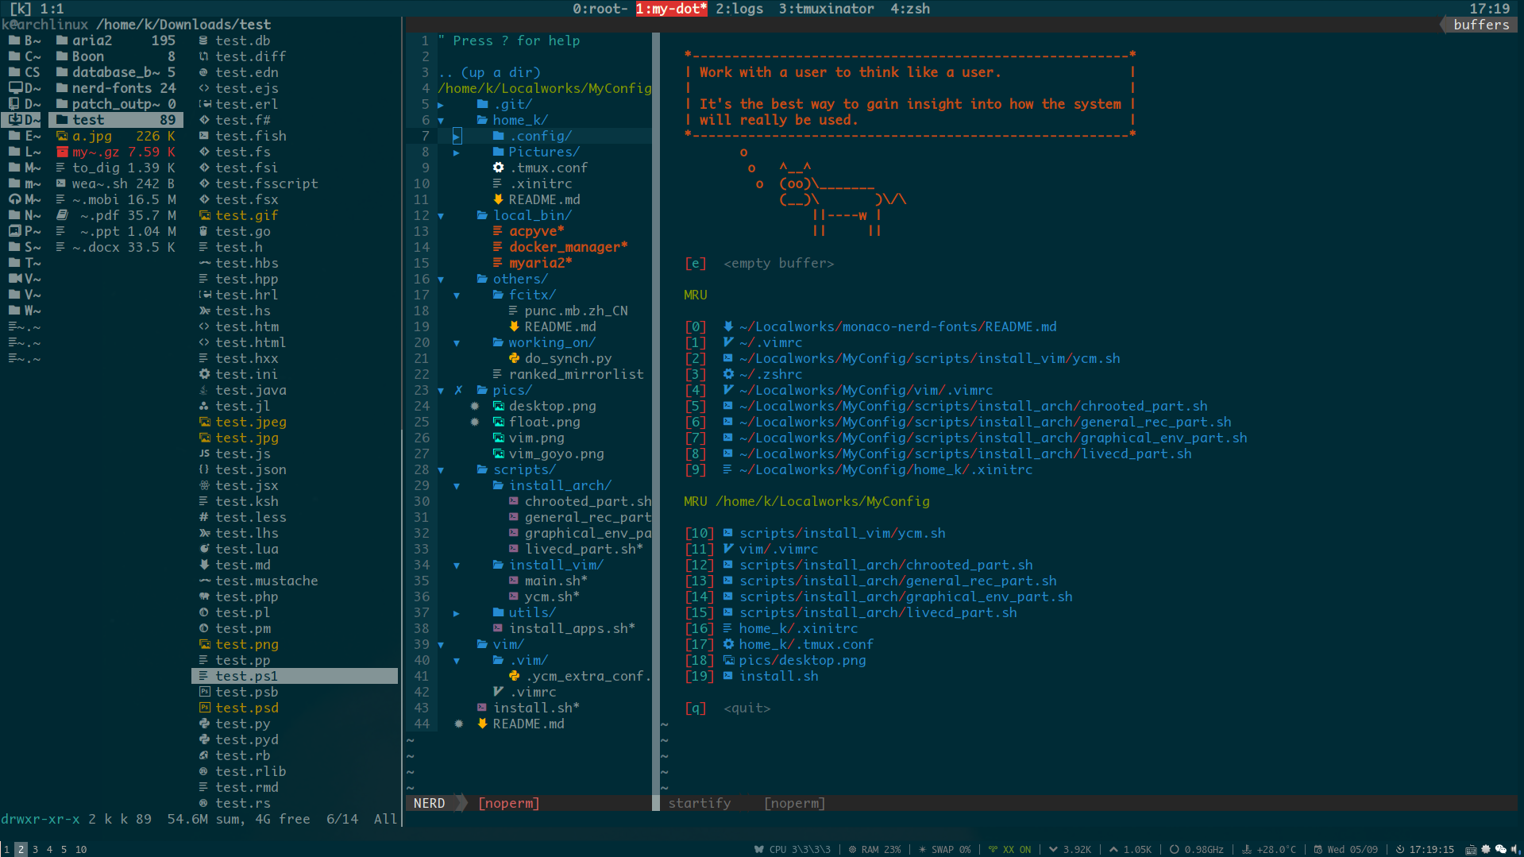This screenshot has height=857, width=1524.
Task: Open MRU entry [2] install_vim/ycm.sh
Action: point(902,358)
